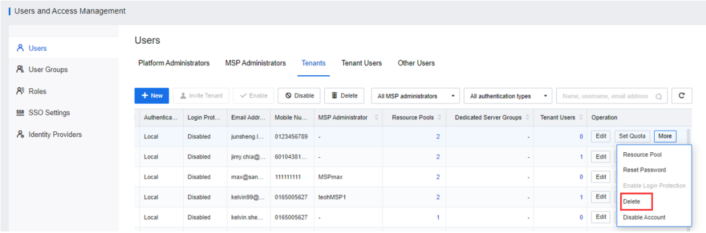Click the search magnifier icon
Image resolution: width=706 pixels, height=233 pixels.
click(658, 96)
